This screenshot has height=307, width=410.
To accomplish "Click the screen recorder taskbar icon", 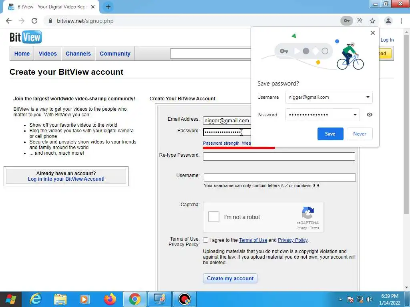I will click(x=185, y=299).
